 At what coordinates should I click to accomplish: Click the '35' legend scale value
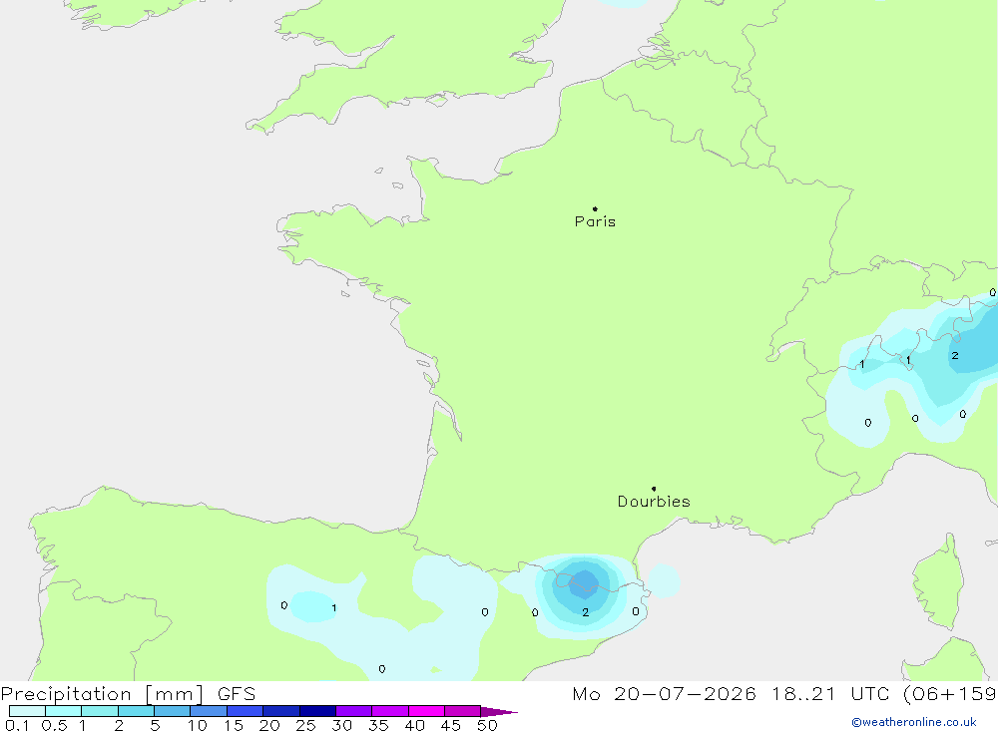point(378,725)
